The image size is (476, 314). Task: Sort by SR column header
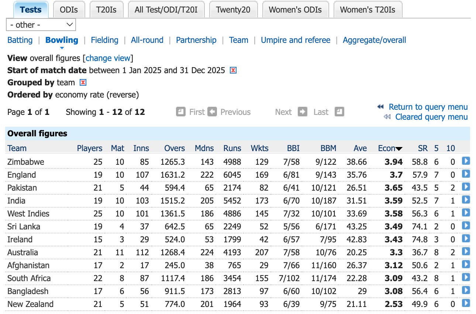tap(423, 149)
